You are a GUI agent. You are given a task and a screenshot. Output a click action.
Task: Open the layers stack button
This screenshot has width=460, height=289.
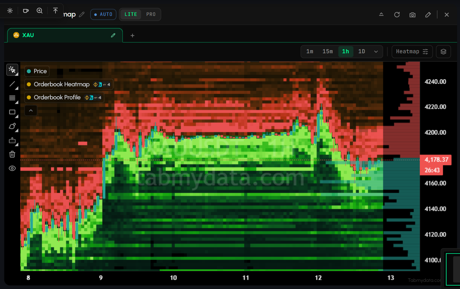click(443, 52)
